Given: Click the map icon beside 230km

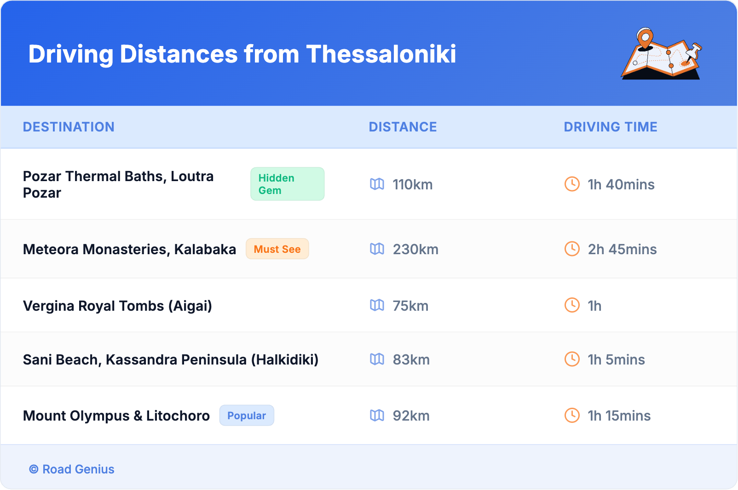Looking at the screenshot, I should (x=377, y=249).
